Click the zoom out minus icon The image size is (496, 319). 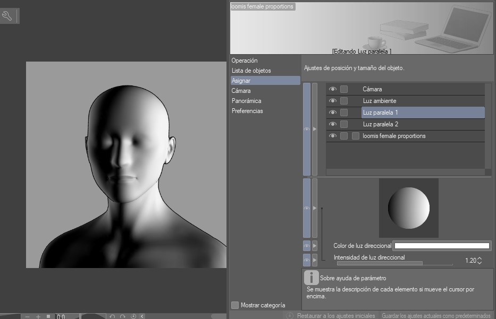pos(28,316)
